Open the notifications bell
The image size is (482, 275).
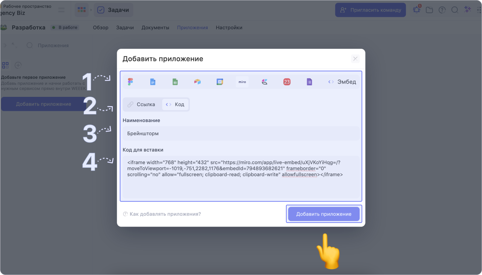coord(416,10)
